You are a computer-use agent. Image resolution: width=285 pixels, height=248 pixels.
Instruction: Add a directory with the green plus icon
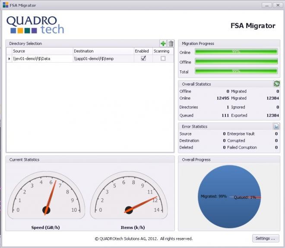(163, 44)
